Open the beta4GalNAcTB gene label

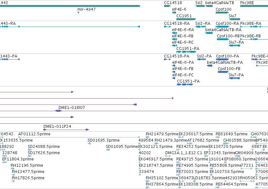(220, 3)
